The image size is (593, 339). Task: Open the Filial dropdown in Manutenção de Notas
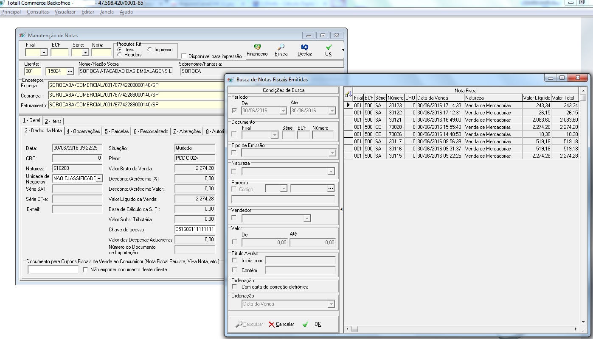44,53
